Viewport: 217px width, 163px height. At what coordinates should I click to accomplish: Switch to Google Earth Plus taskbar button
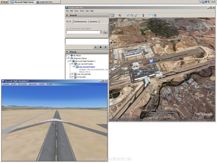48,2
